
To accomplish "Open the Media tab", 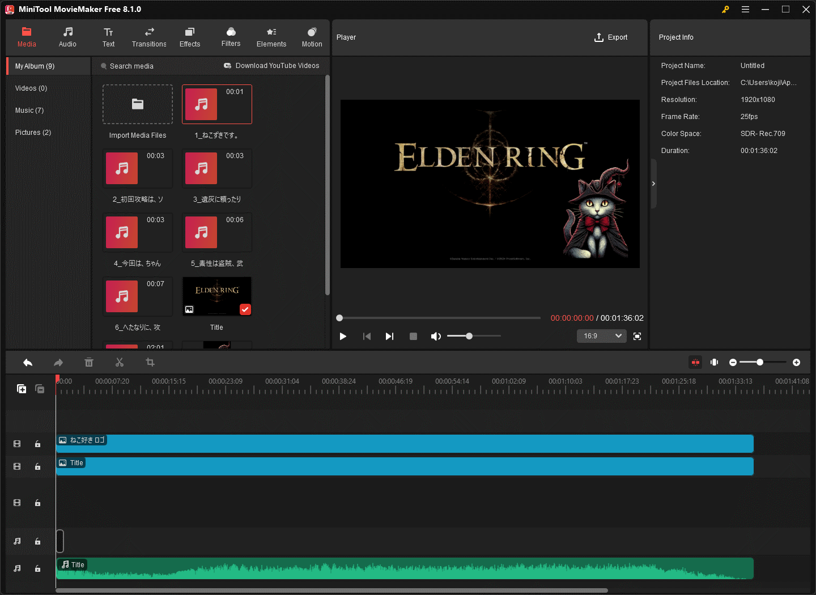I will 27,37.
